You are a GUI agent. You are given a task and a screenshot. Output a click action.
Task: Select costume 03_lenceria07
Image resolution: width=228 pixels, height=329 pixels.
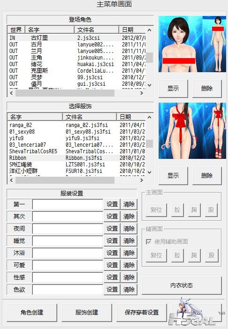[76, 144]
